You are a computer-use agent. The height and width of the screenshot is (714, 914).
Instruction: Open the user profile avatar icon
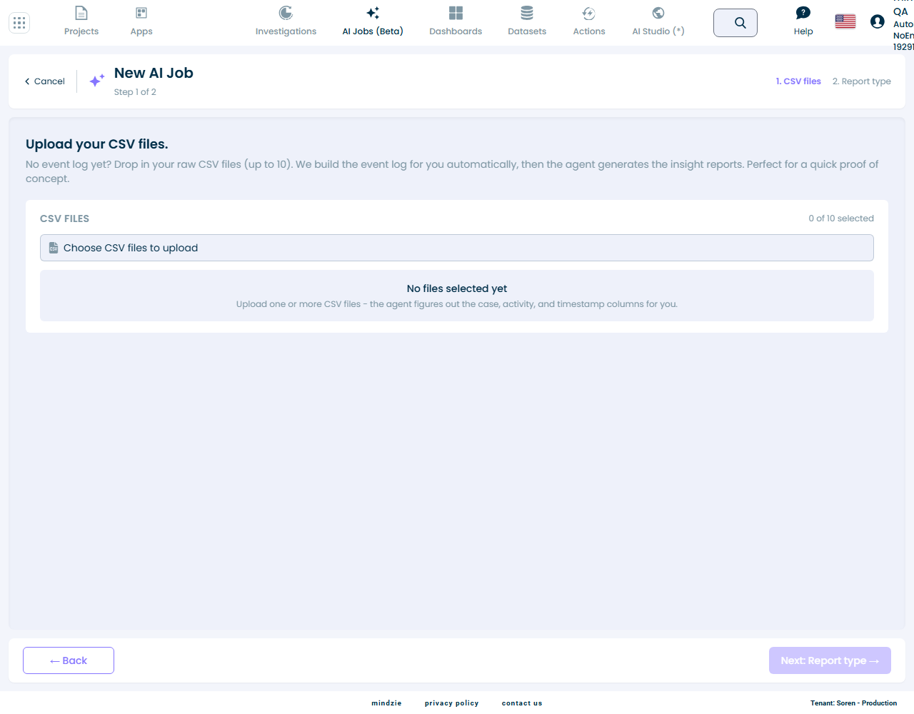click(878, 21)
